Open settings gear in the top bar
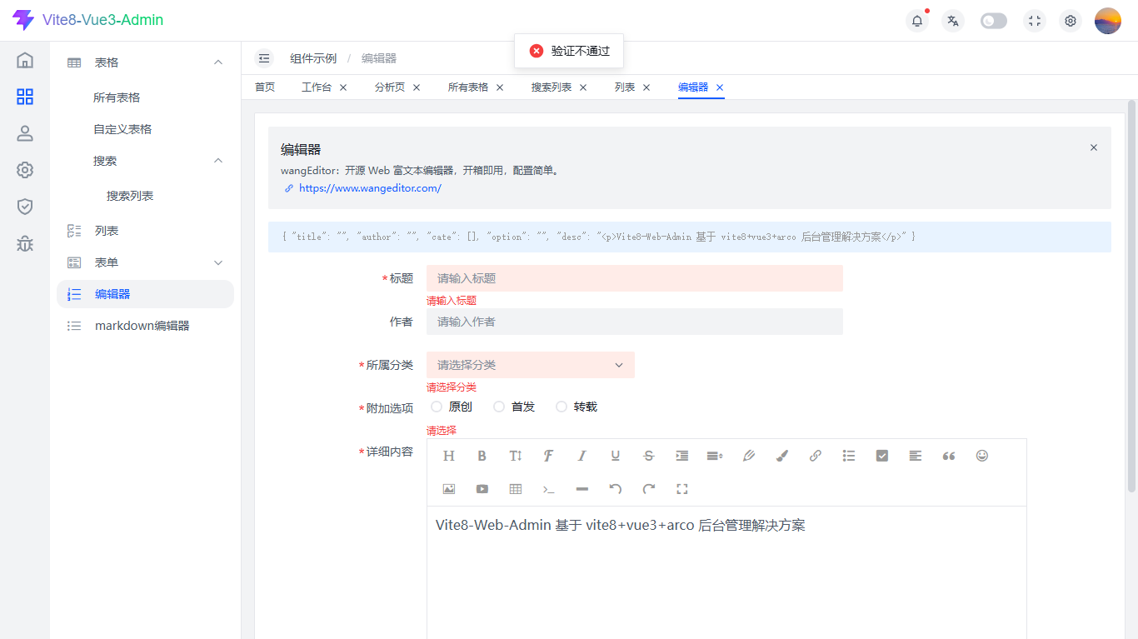This screenshot has width=1138, height=639. tap(1071, 21)
